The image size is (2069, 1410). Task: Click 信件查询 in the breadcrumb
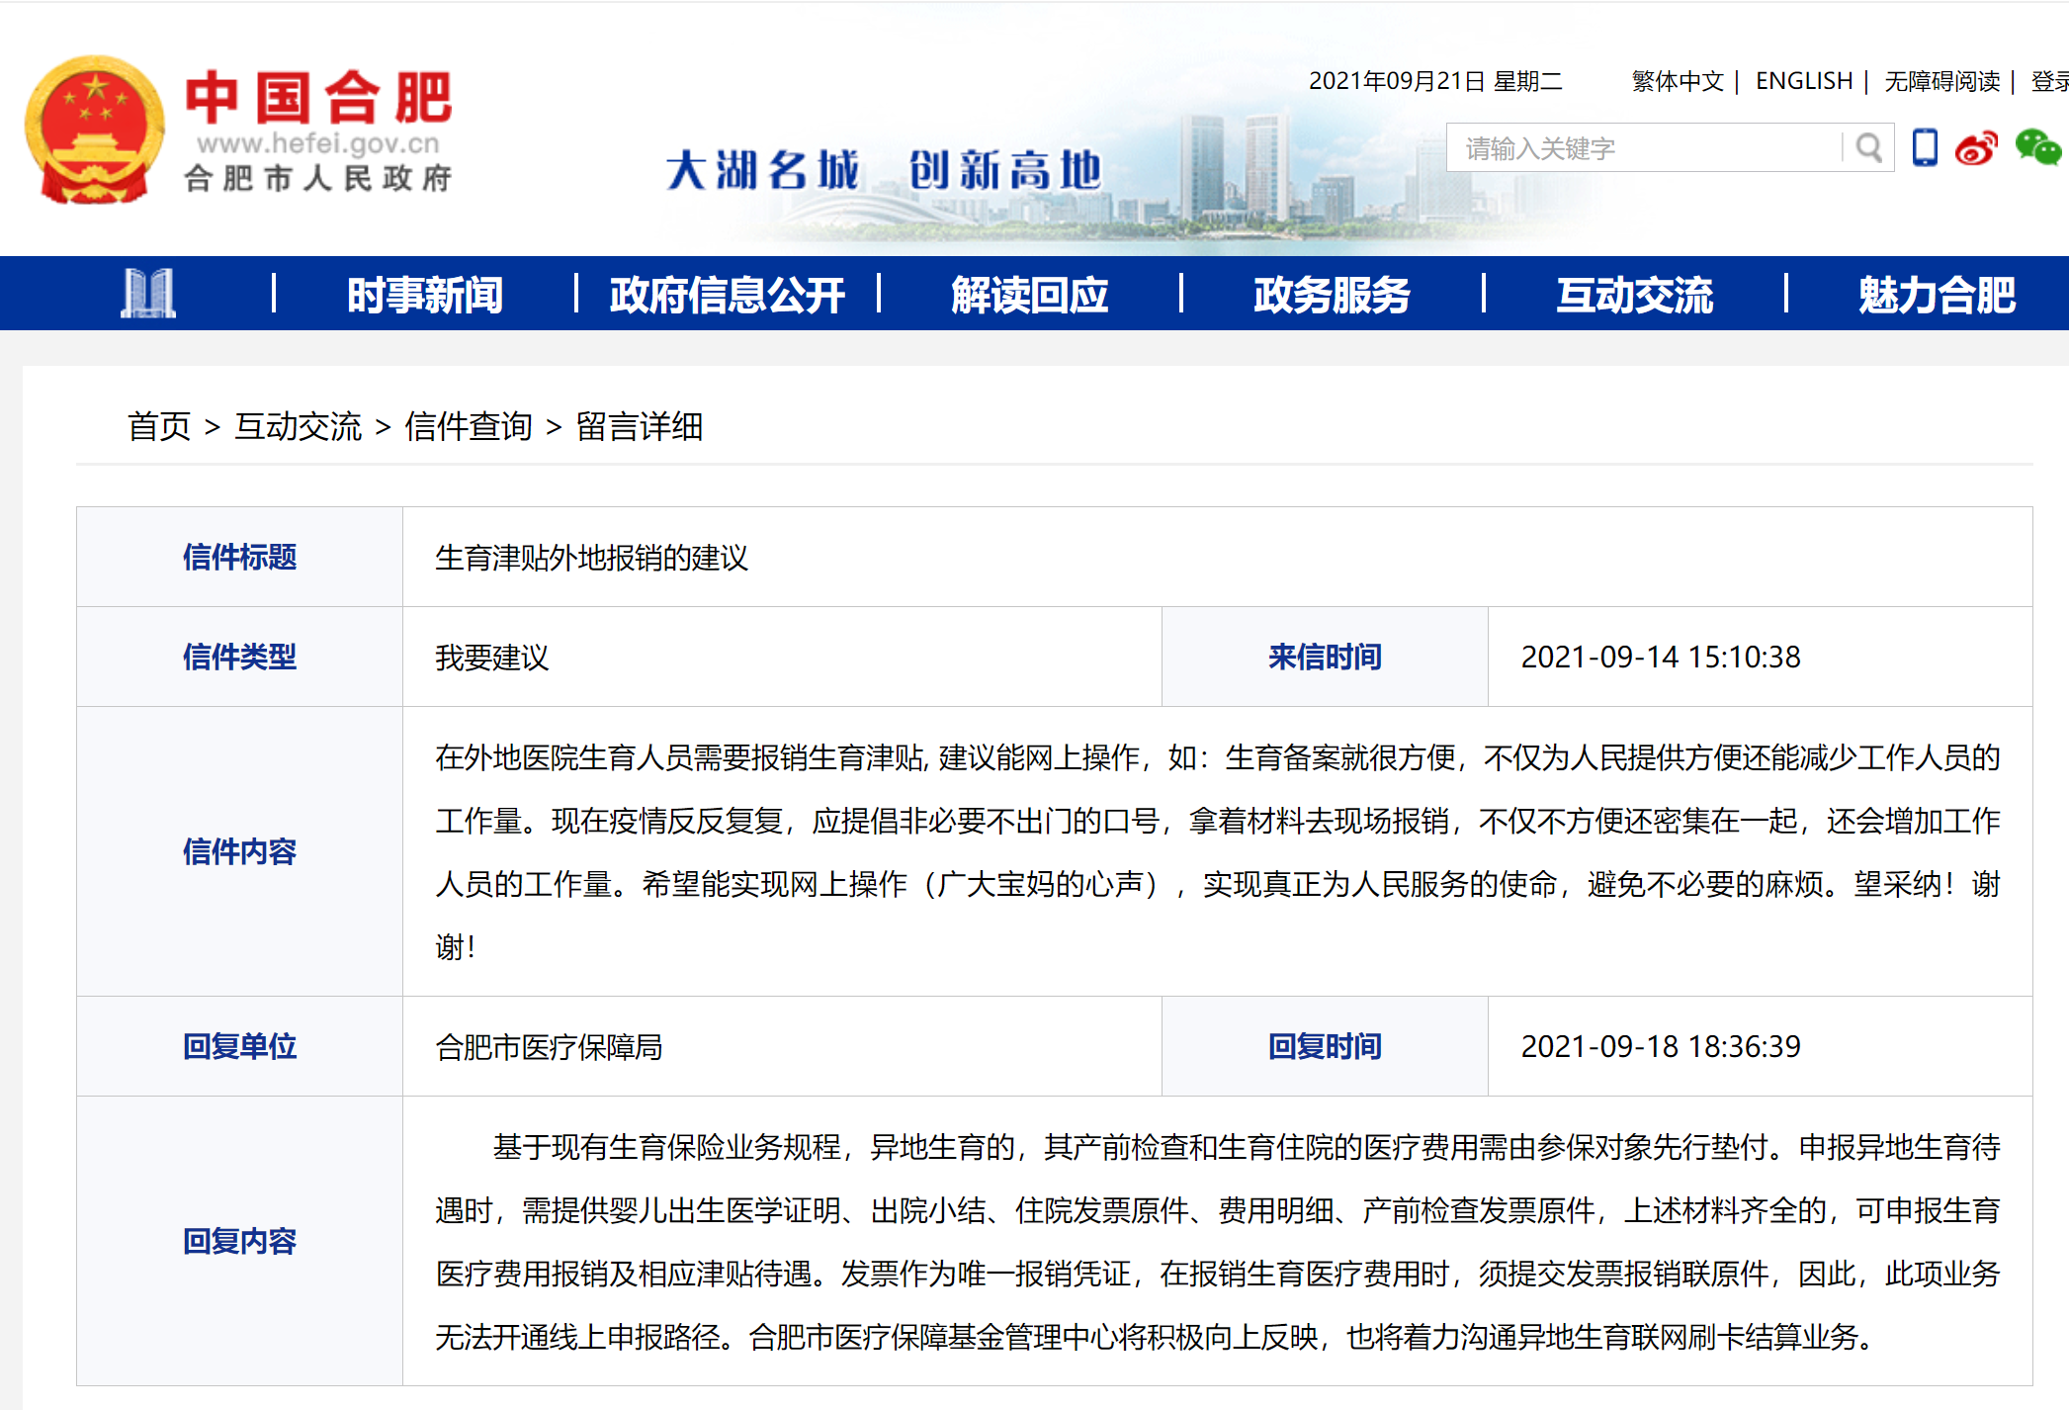[x=469, y=426]
